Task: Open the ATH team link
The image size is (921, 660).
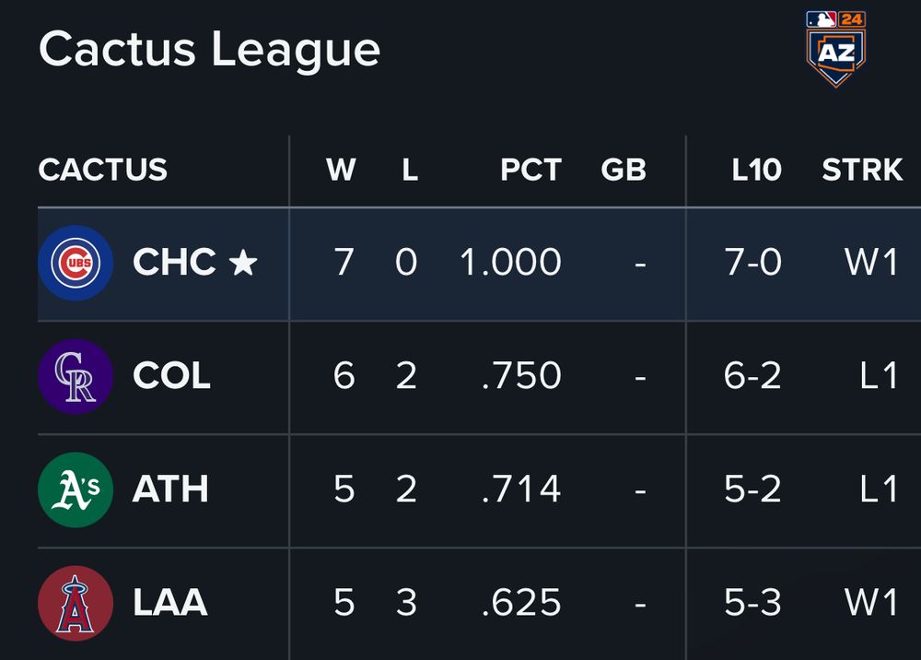Action: pos(170,489)
